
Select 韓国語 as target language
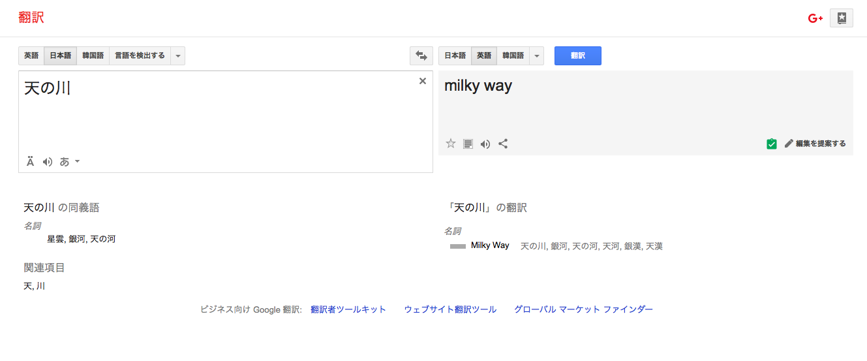click(x=513, y=56)
